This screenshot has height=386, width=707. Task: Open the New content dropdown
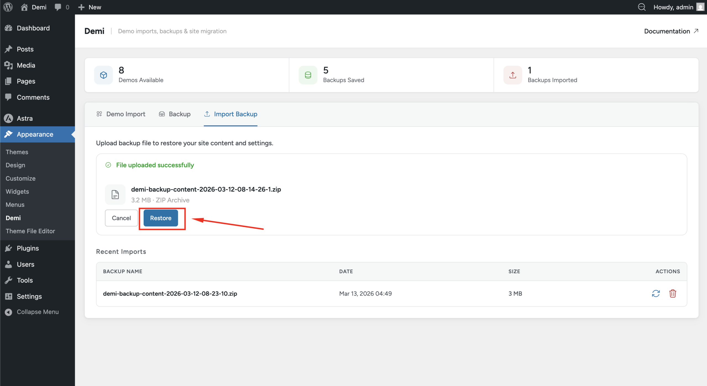90,7
